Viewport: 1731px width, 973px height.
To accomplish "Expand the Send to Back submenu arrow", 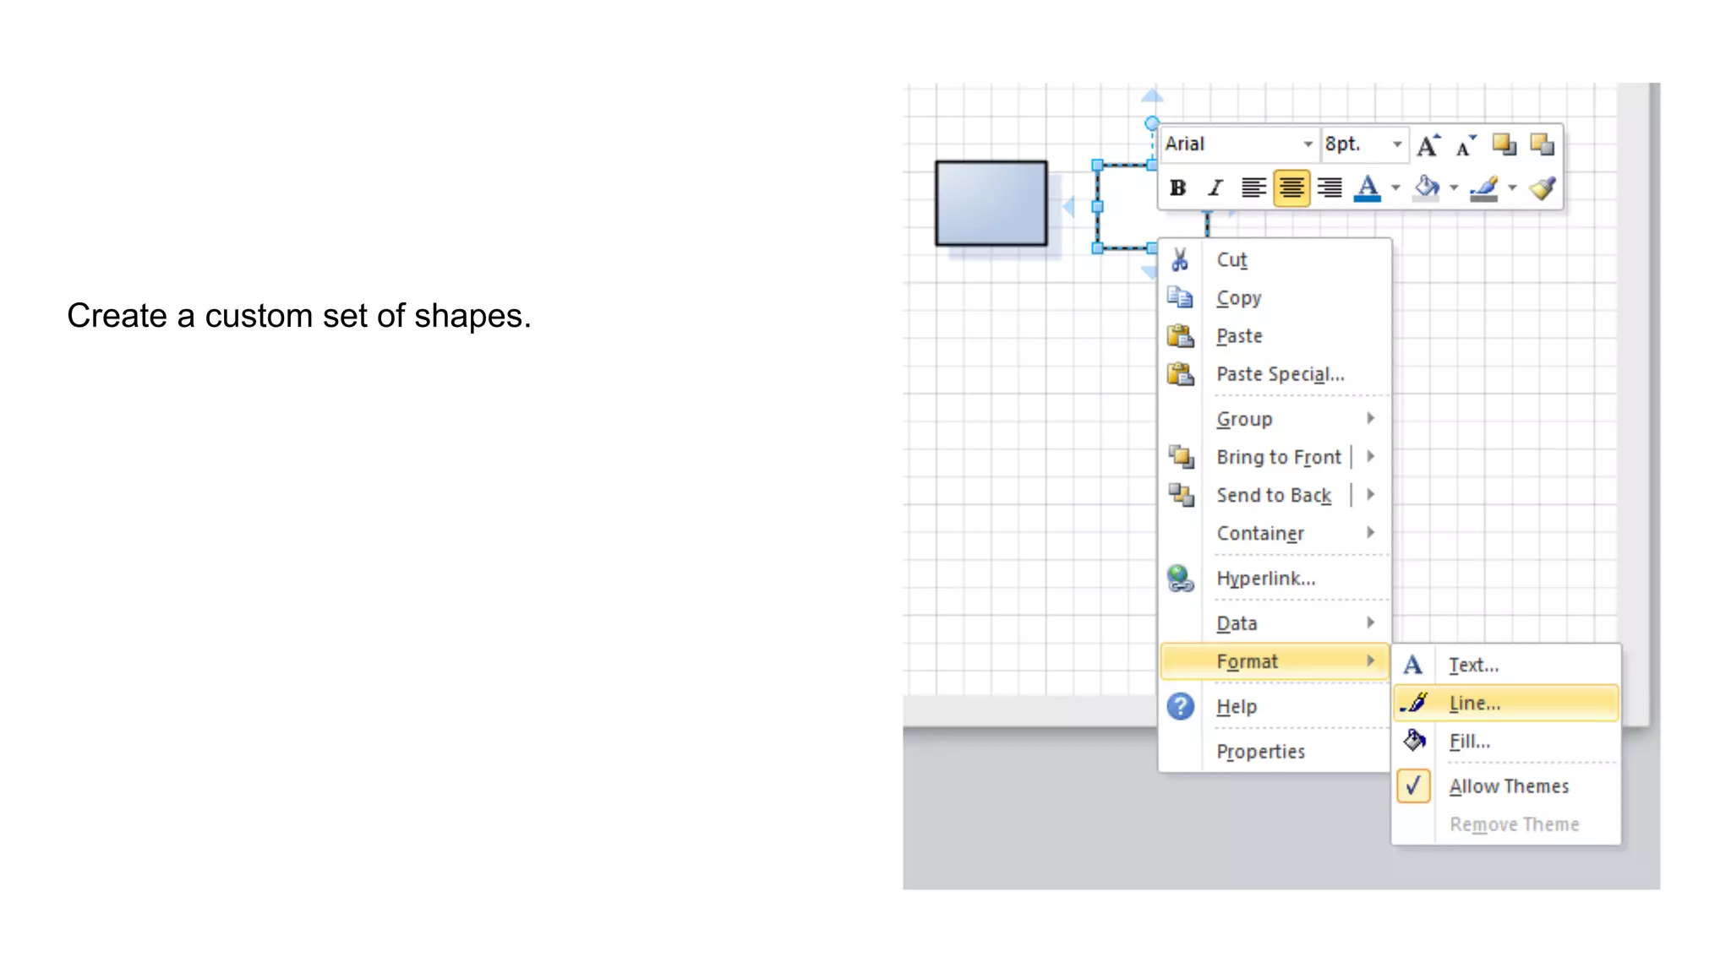I will coord(1370,495).
